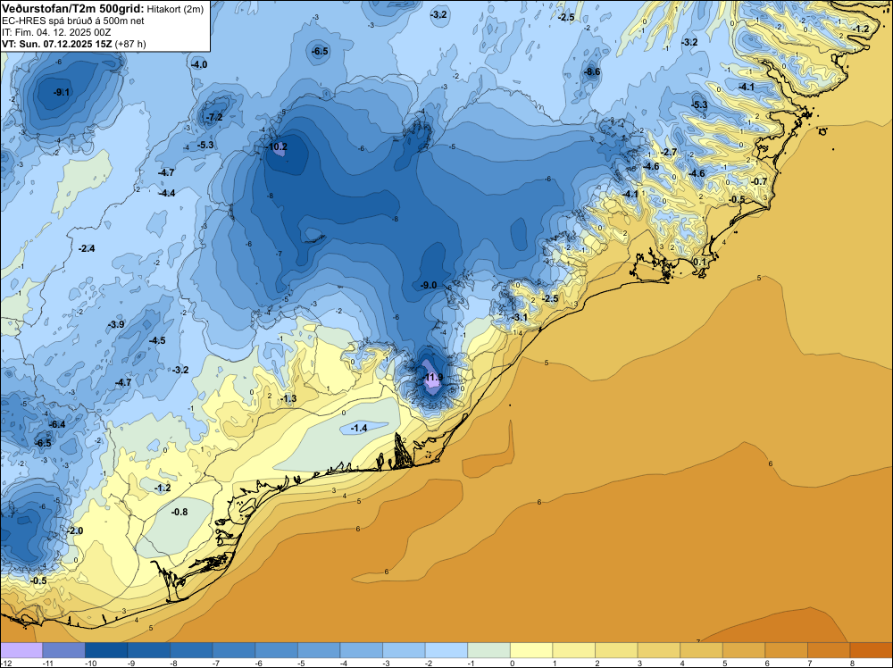Click the -2.4 temperature value

[87, 249]
